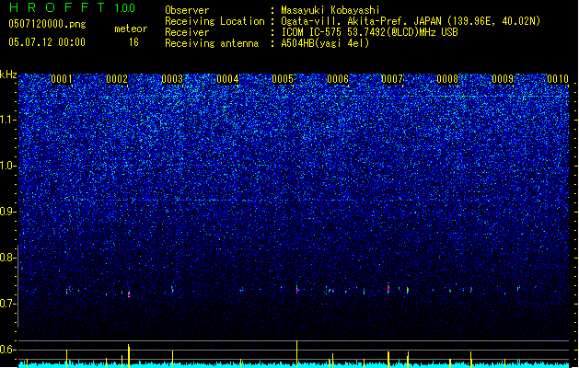Click time marker 0003
The width and height of the screenshot is (579, 368).
172,79
